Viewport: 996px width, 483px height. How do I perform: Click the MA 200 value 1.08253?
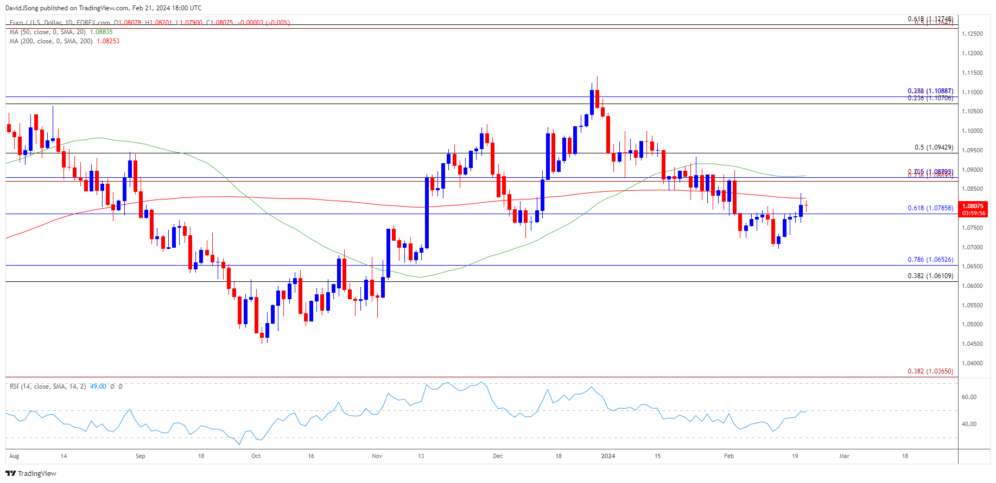[x=108, y=41]
